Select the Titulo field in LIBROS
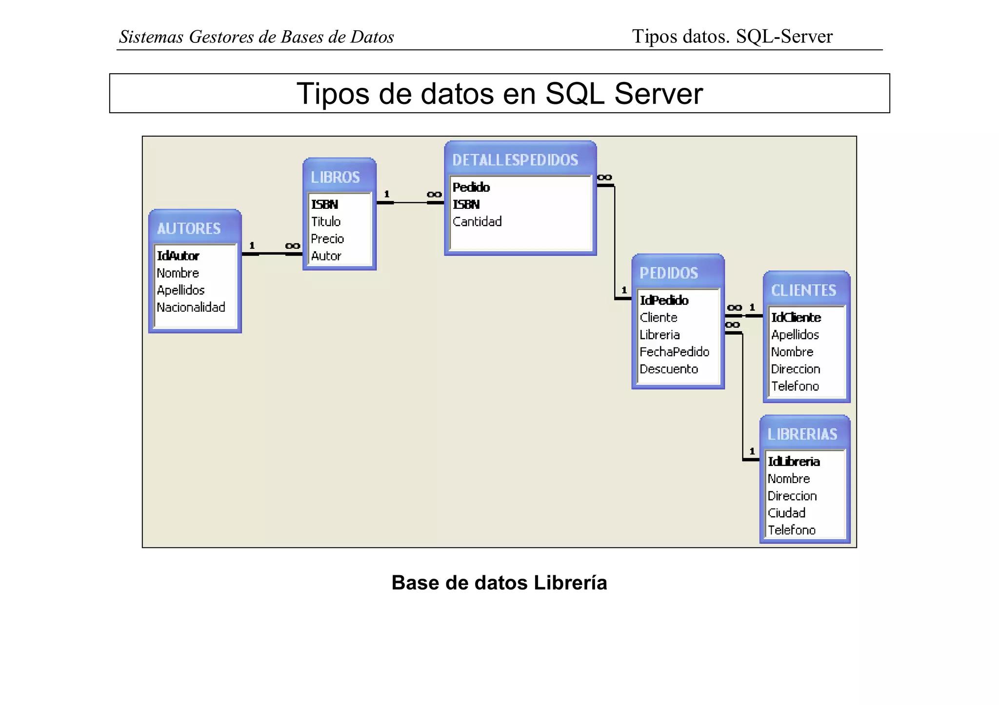Viewport: 999px width, 705px height. pos(326,222)
